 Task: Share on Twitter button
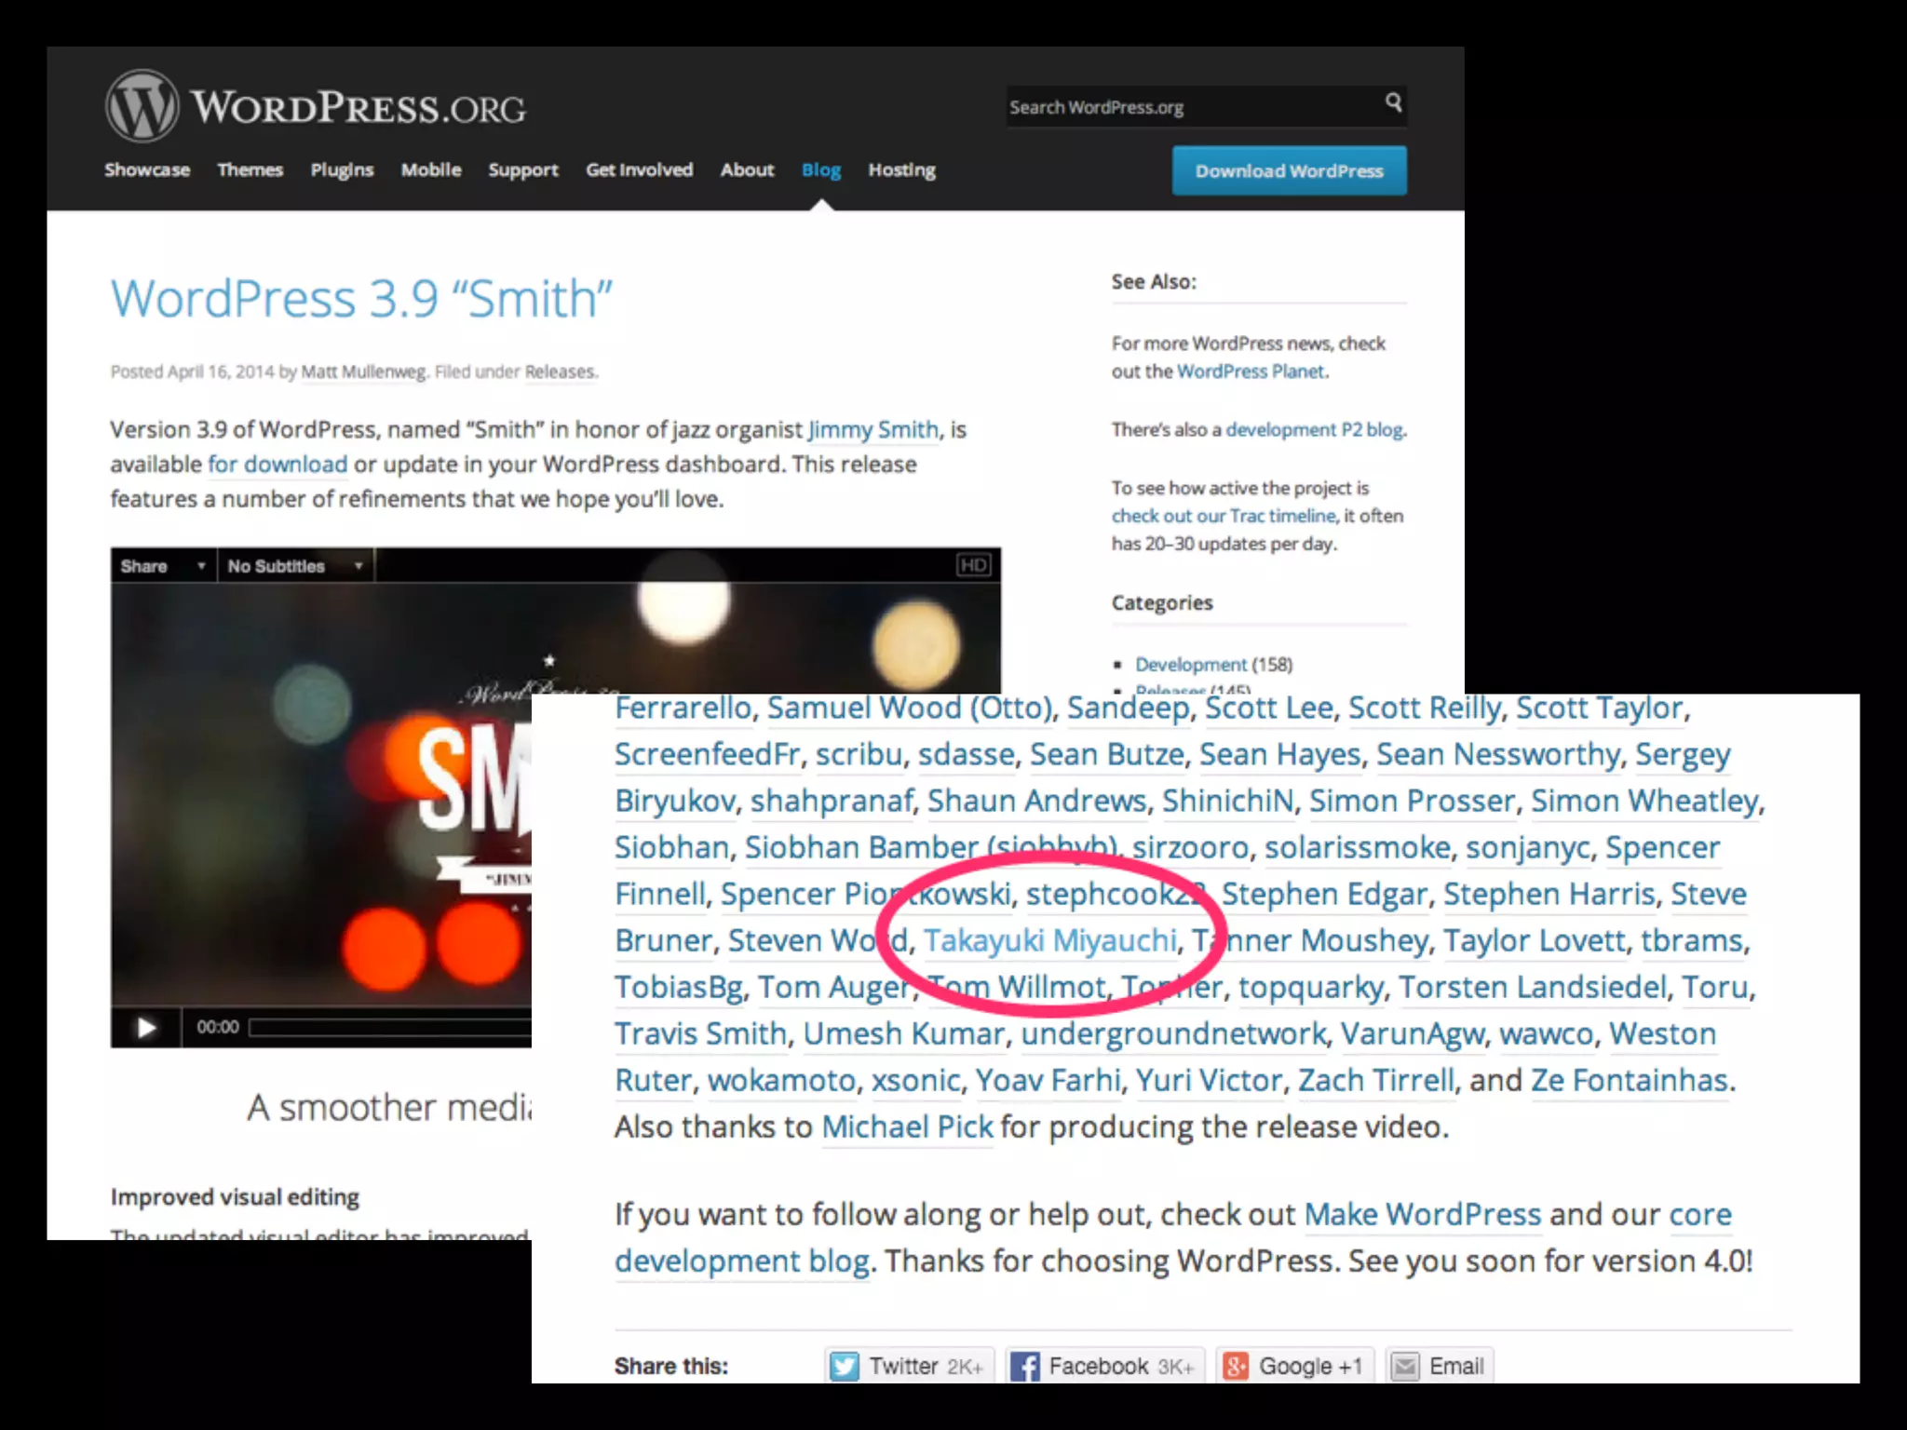click(x=908, y=1366)
